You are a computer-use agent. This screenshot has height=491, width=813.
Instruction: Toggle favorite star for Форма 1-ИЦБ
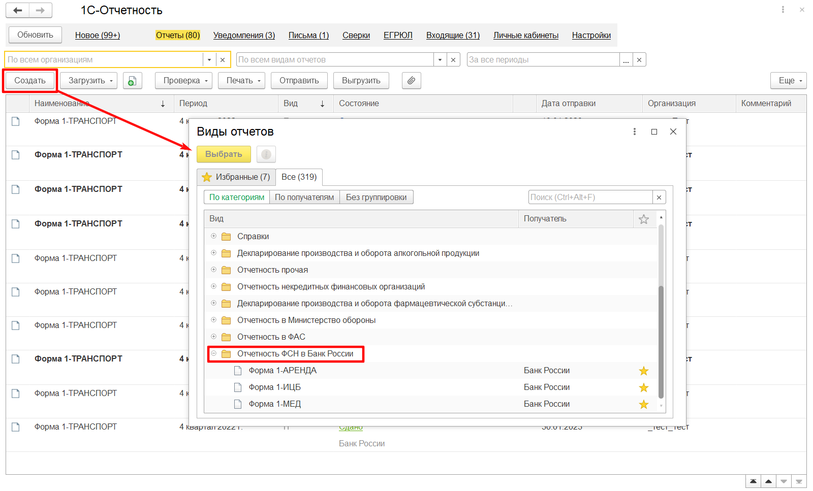(x=643, y=387)
